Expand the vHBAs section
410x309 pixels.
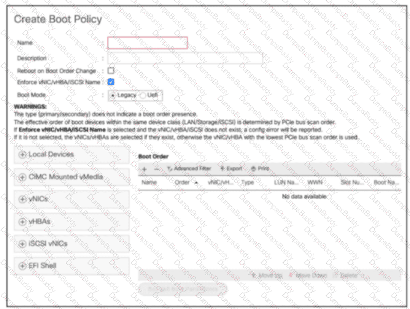coord(22,222)
